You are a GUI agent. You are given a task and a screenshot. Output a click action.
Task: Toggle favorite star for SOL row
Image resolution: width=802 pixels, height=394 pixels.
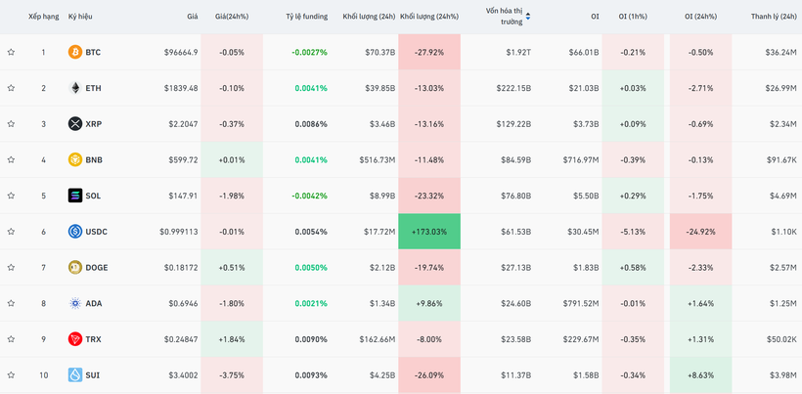coord(11,196)
